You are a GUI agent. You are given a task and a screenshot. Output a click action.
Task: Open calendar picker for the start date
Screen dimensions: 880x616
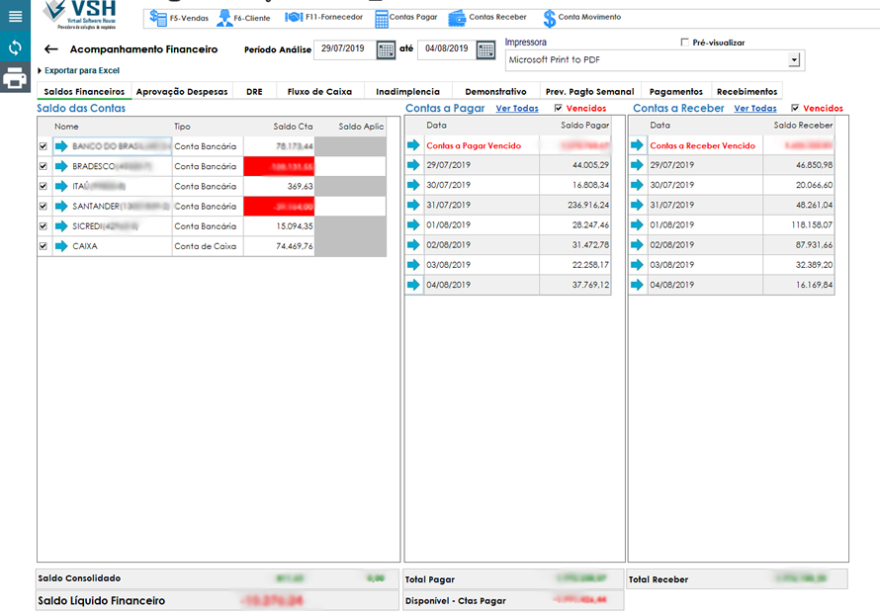click(x=385, y=49)
